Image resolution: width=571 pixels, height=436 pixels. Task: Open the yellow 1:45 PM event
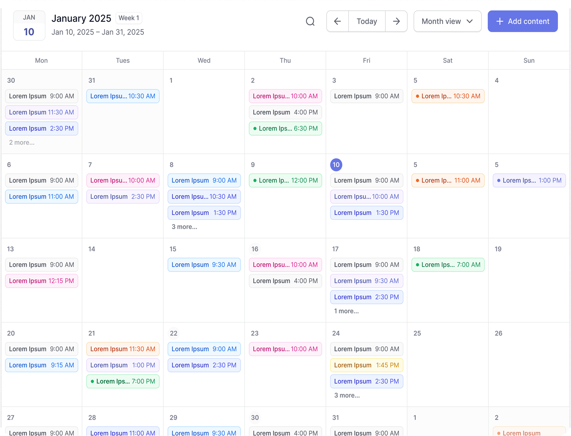[366, 365]
